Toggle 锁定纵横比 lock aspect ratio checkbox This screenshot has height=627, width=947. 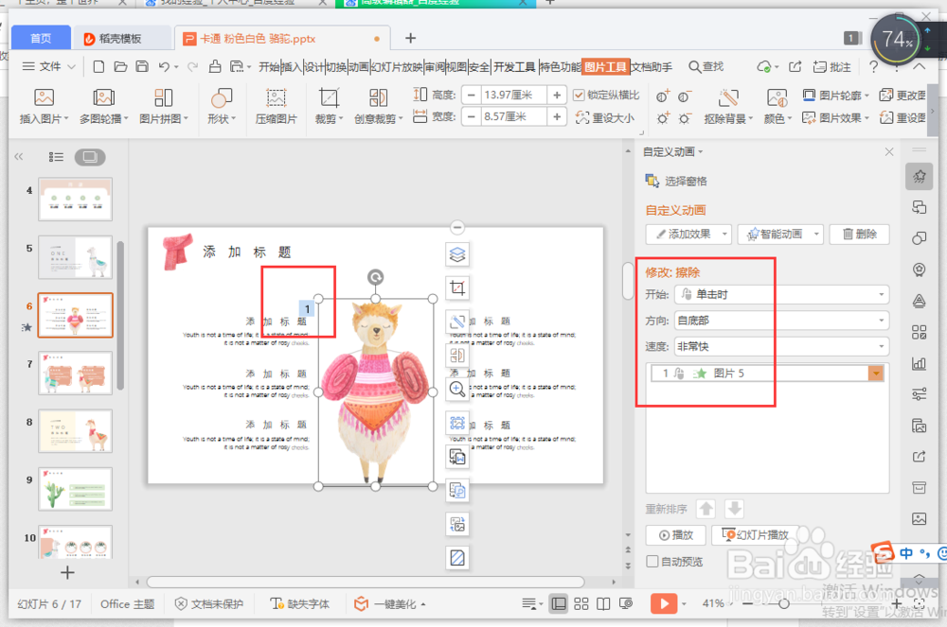point(579,96)
